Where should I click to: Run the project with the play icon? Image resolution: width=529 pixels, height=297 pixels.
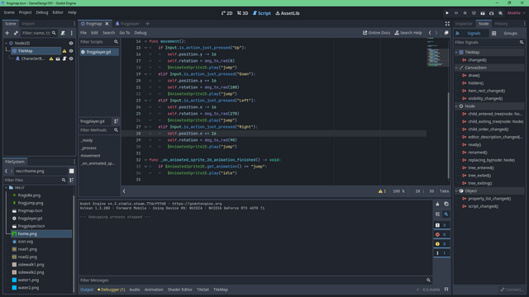[447, 13]
